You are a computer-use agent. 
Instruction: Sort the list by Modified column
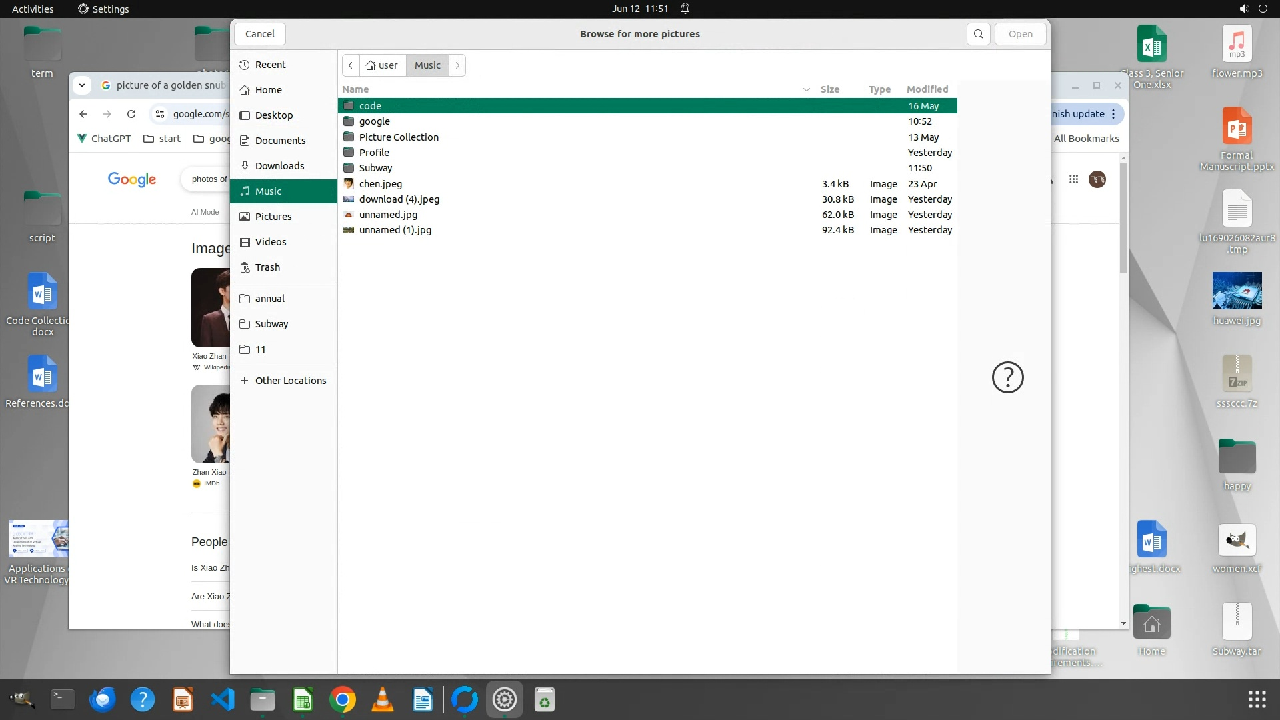927,89
